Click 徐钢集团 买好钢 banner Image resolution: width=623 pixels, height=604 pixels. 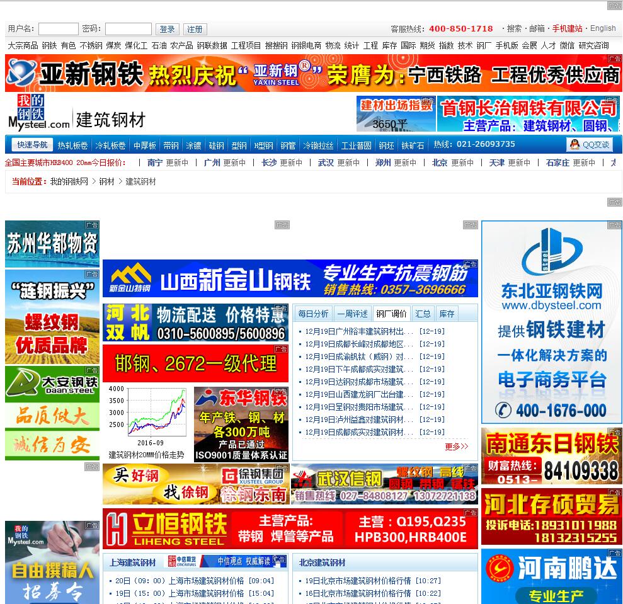tap(196, 484)
